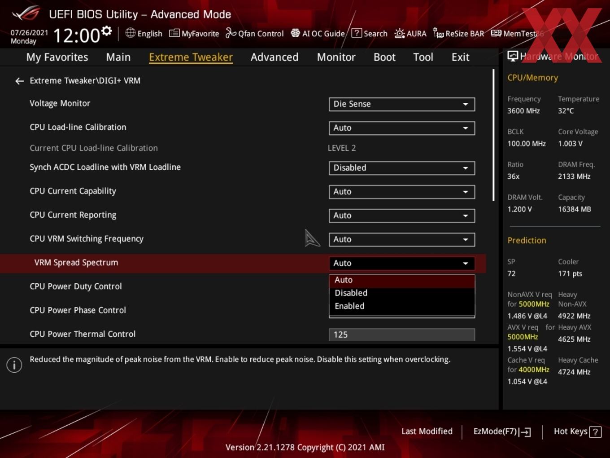The height and width of the screenshot is (458, 610).
Task: Click Current CPU Load-line Calibration LEVEL 2 value
Action: 342,148
